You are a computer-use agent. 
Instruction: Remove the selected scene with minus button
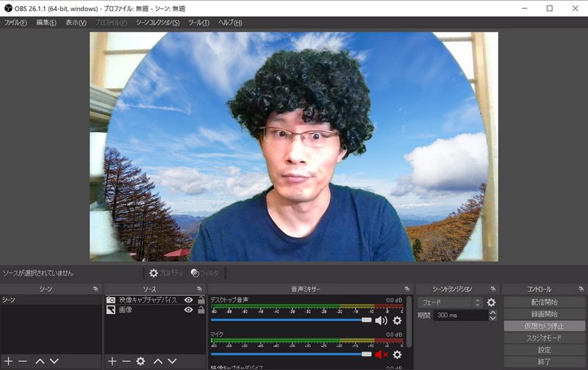[x=23, y=361]
